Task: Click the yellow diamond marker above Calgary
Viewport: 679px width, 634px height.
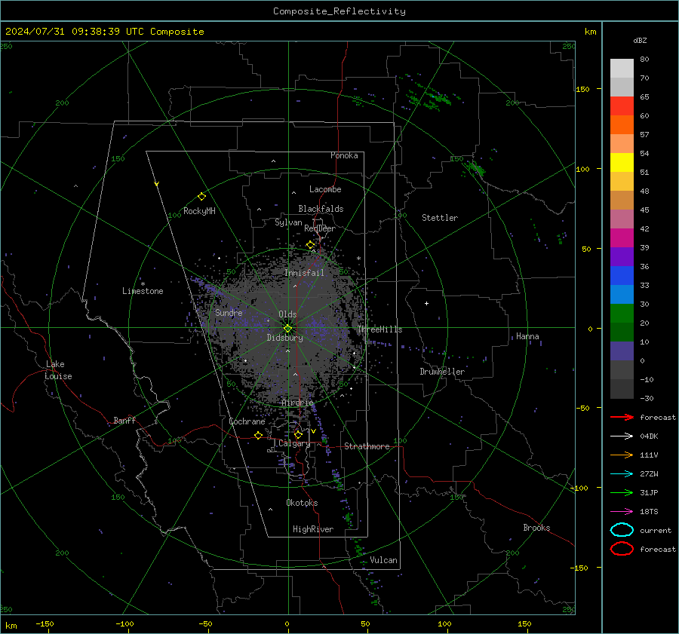Action: 298,434
